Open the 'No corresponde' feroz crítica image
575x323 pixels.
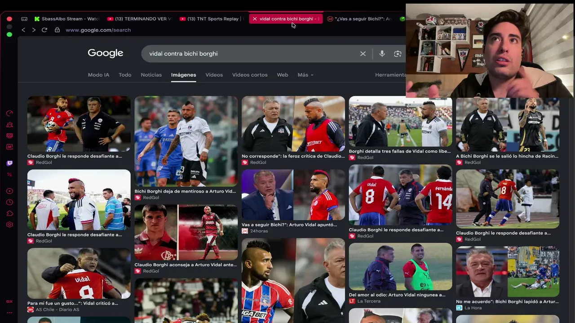tap(293, 124)
